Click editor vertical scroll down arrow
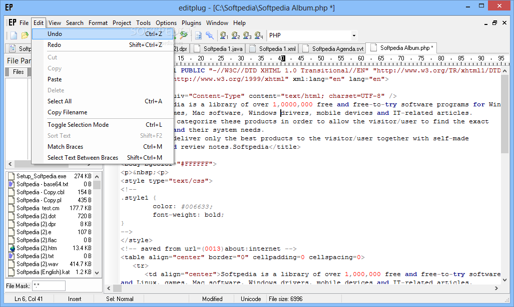Image resolution: width=514 pixels, height=307 pixels. 505,280
